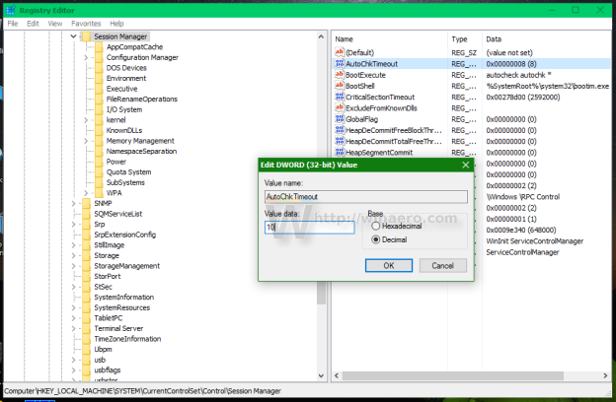Click the Registry Editor title bar icon
The width and height of the screenshot is (616, 402).
point(11,10)
